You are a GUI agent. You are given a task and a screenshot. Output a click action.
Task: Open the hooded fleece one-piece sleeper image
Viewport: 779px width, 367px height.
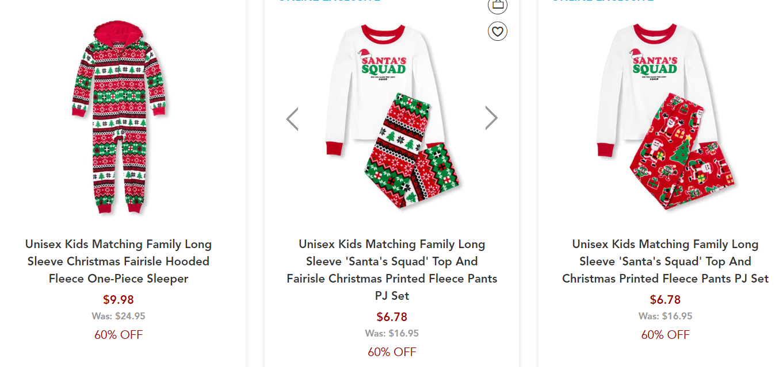(x=119, y=118)
